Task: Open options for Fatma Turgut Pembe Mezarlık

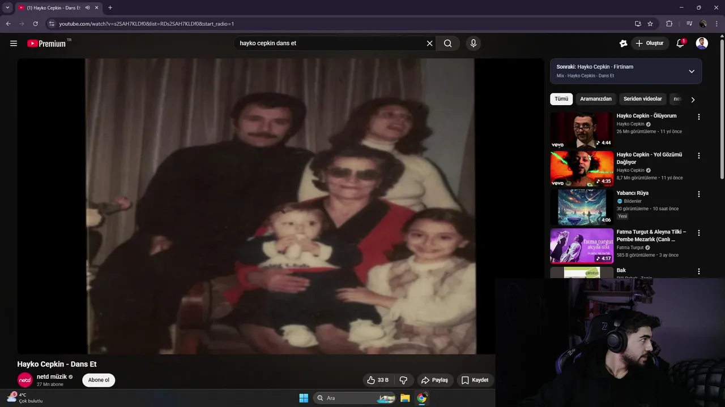Action: pos(698,233)
